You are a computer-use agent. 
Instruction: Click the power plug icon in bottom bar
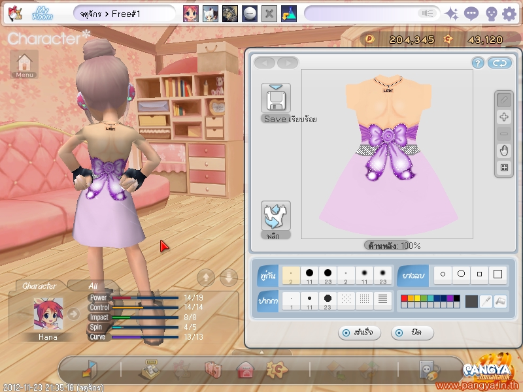tap(430, 370)
